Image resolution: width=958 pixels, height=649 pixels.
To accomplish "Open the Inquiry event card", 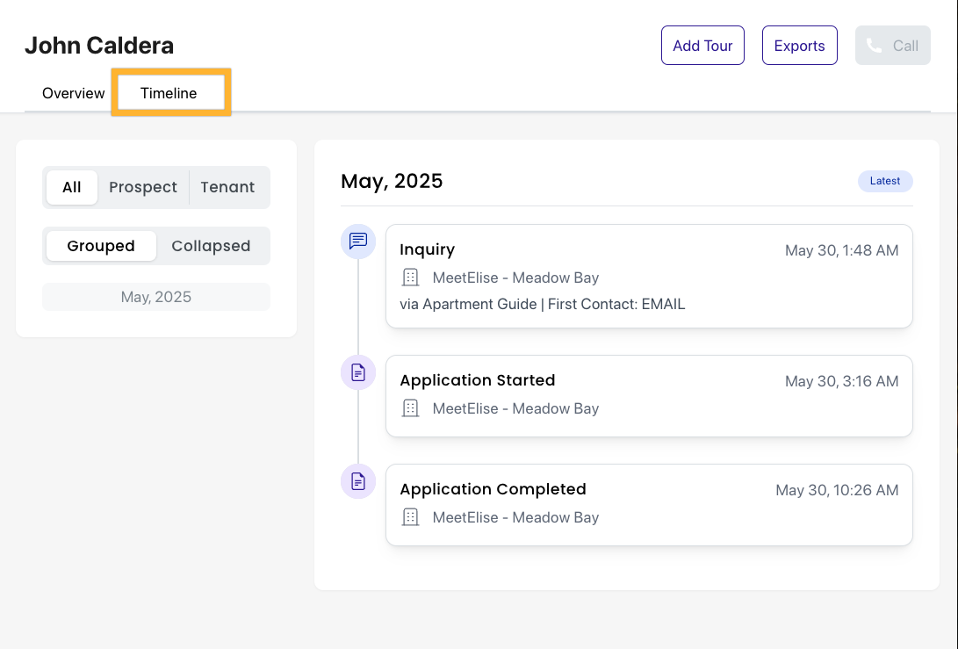I will pyautogui.click(x=649, y=277).
